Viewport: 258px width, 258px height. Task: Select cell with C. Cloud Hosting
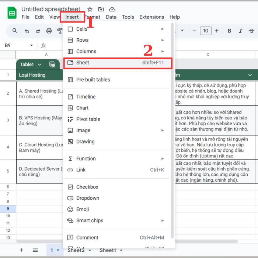pyautogui.click(x=40, y=147)
